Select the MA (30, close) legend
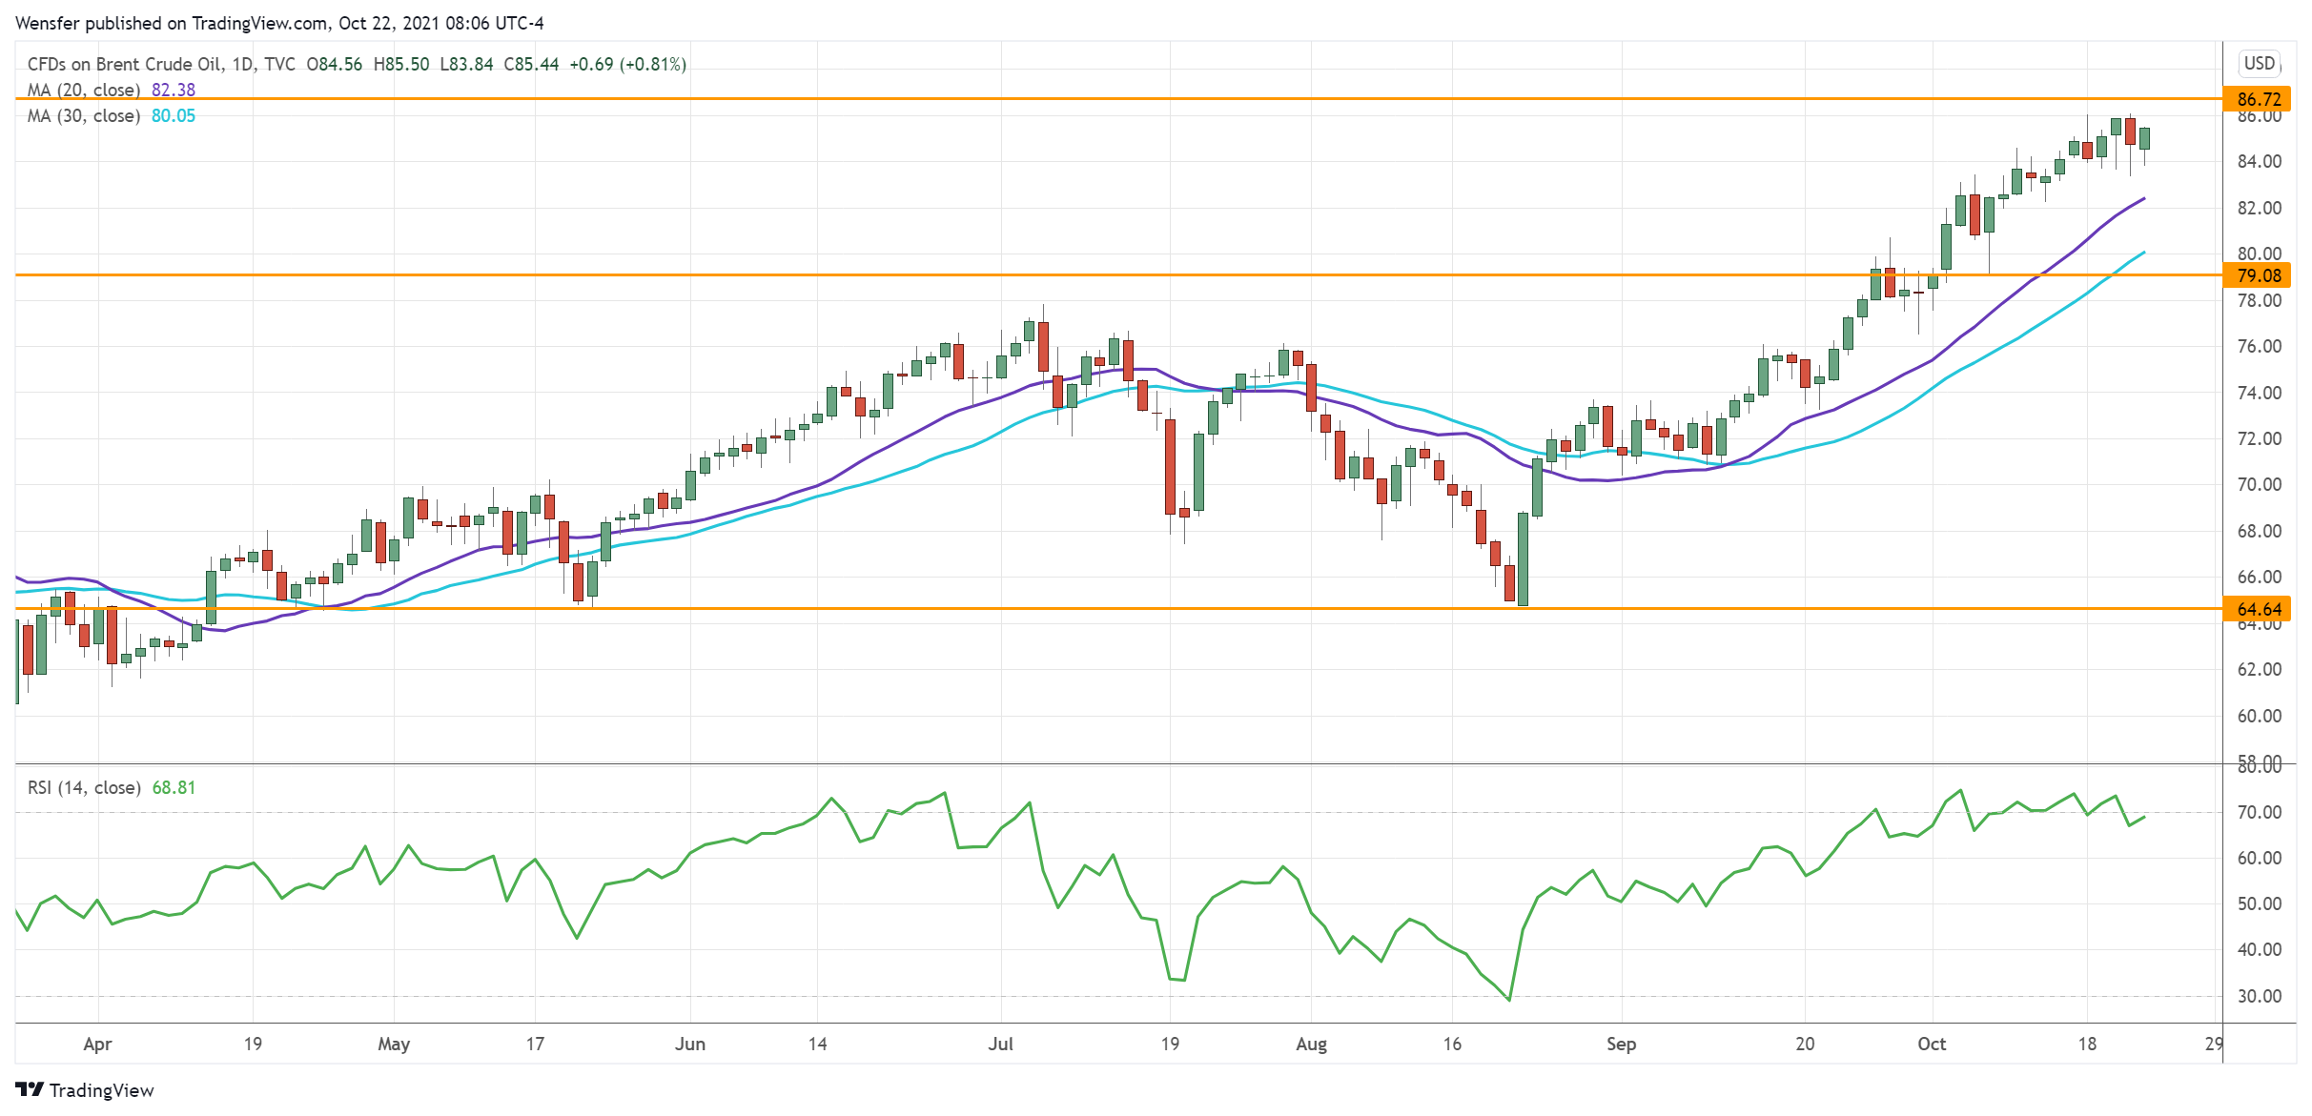Viewport: 2312px width, 1116px height. pos(84,115)
